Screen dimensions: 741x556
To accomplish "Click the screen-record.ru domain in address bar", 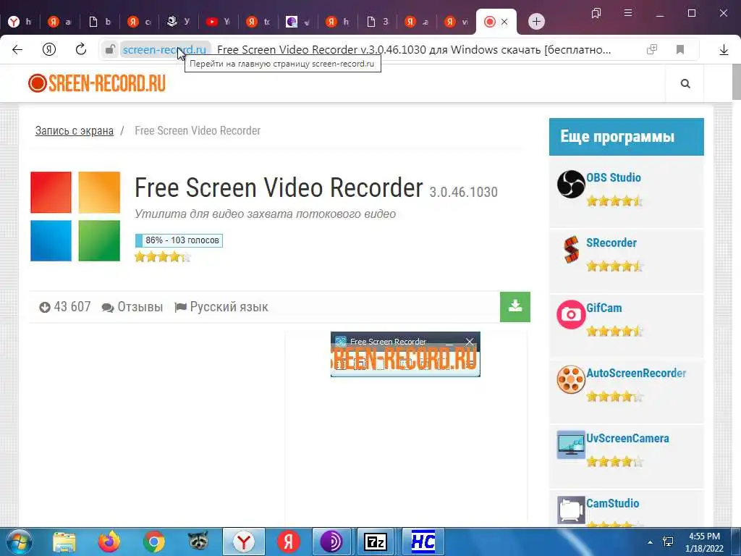I will coord(164,50).
